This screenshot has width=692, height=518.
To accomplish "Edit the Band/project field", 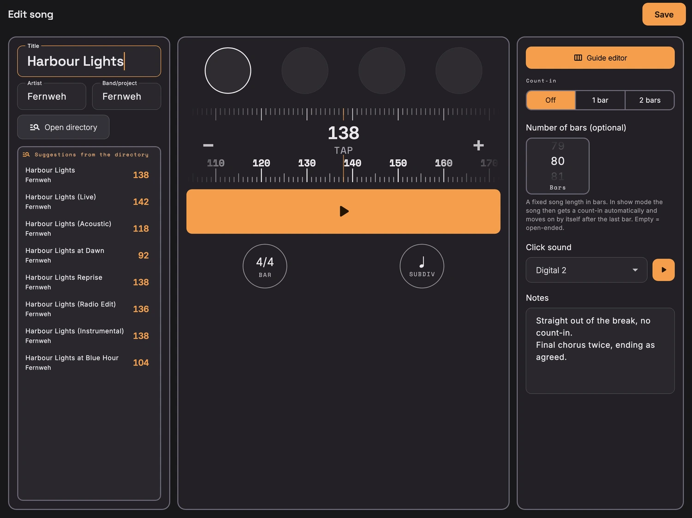I will 126,96.
